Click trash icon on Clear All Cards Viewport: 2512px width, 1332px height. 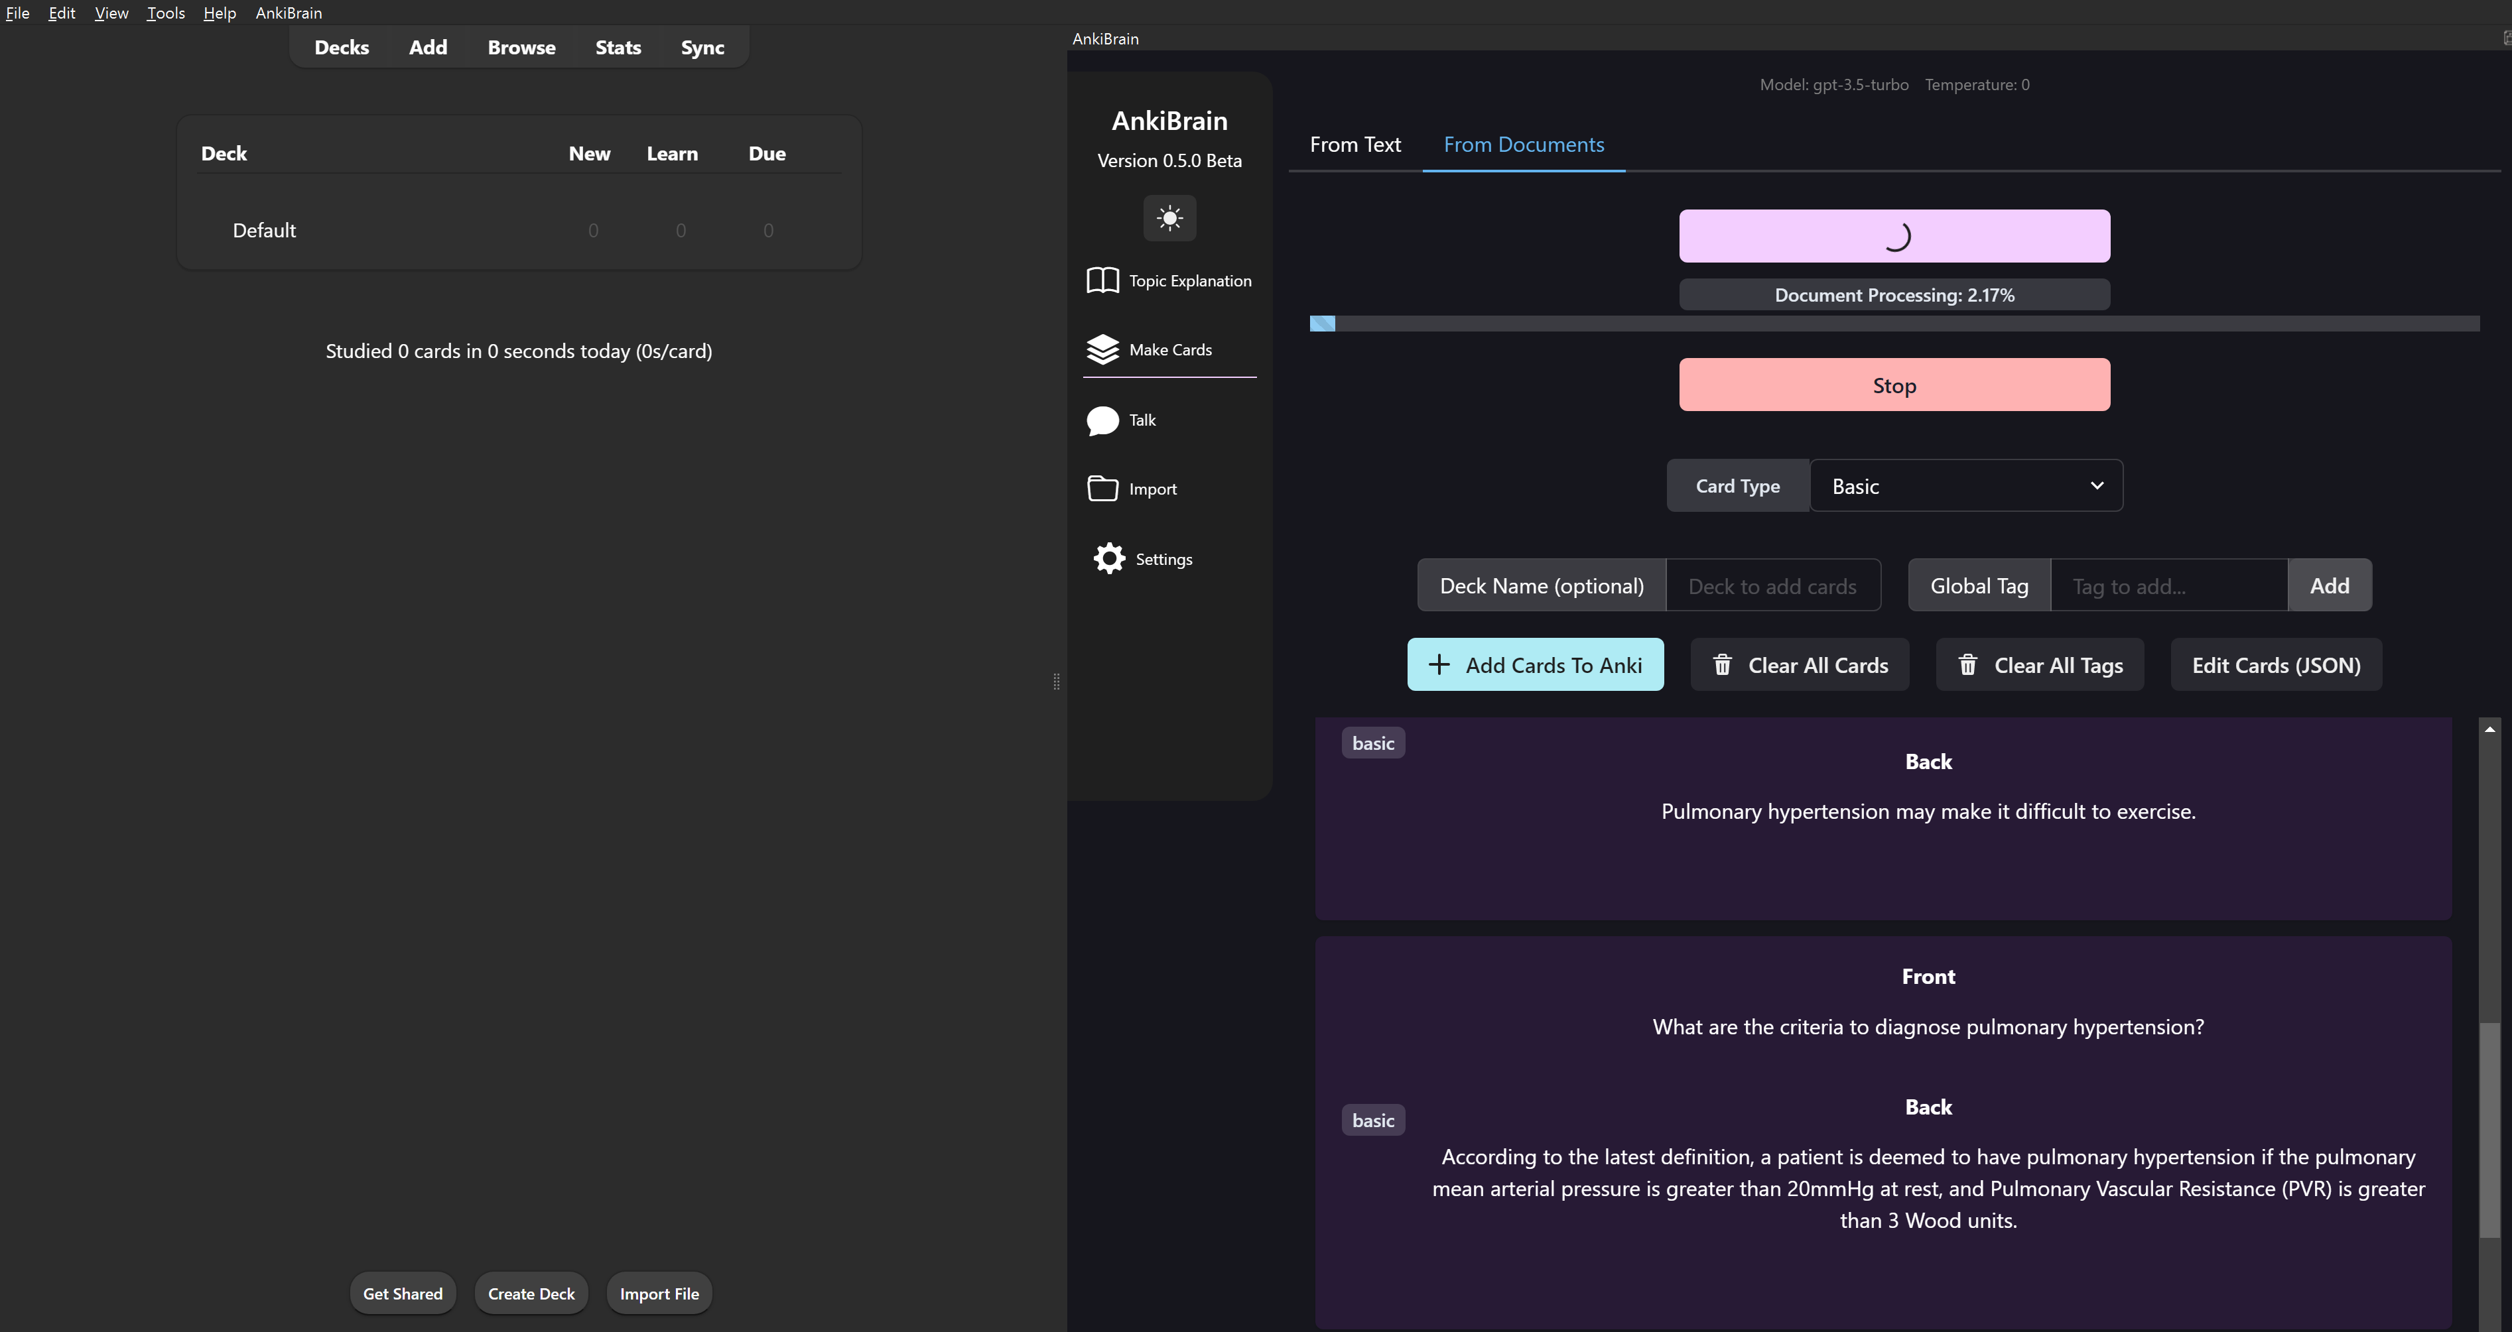coord(1722,664)
